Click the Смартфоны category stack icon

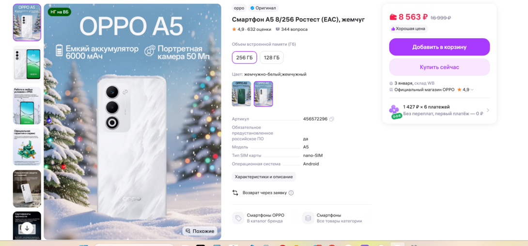pyautogui.click(x=308, y=218)
